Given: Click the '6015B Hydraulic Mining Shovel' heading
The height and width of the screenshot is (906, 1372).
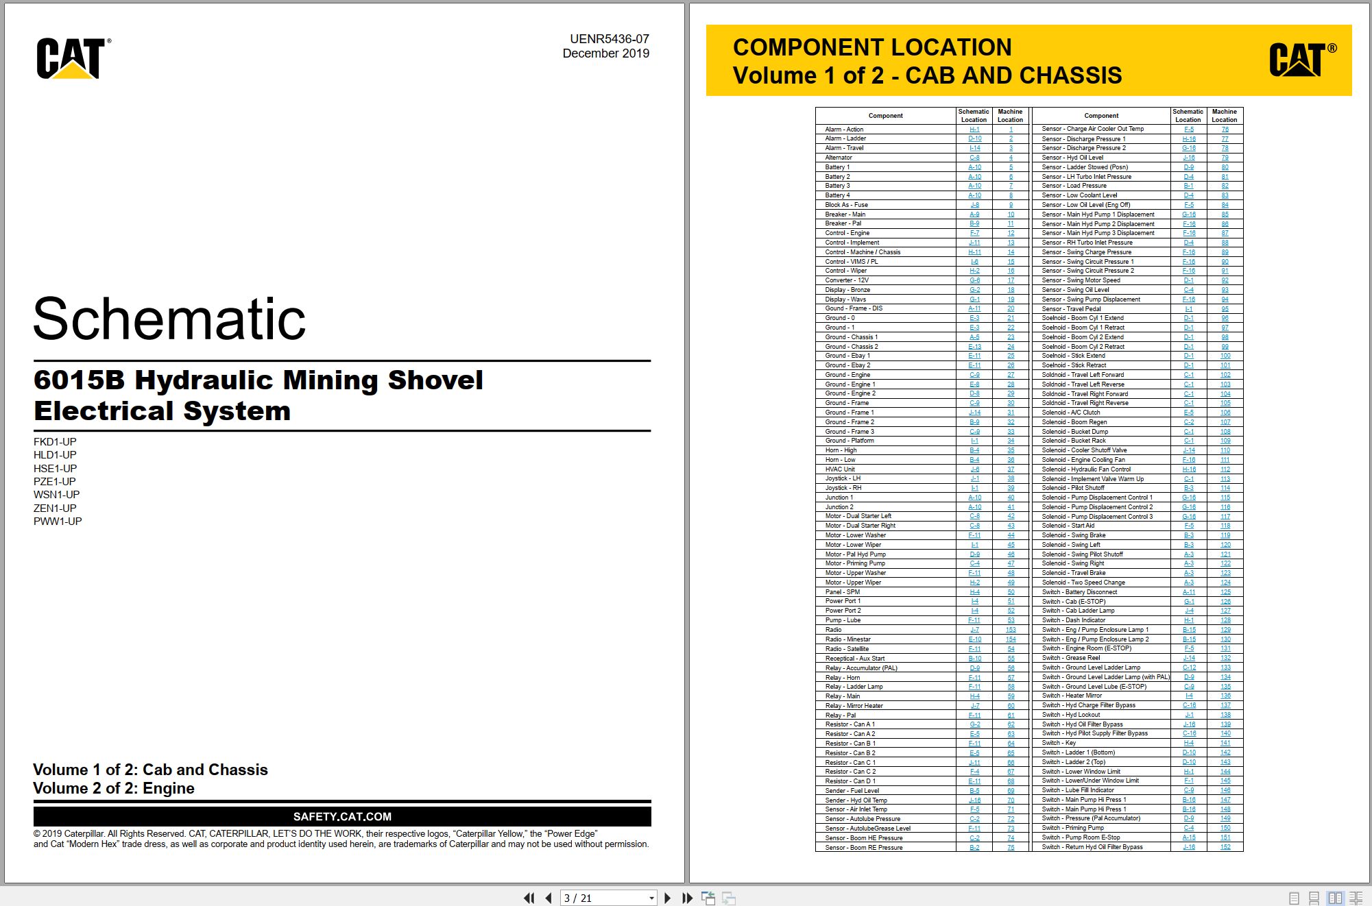Looking at the screenshot, I should point(258,380).
